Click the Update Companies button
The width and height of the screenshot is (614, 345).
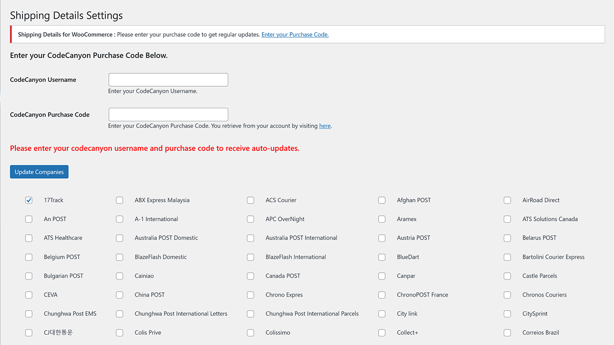tap(39, 172)
